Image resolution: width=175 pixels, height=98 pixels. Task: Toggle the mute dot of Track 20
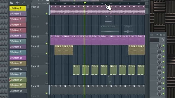tap(46, 83)
